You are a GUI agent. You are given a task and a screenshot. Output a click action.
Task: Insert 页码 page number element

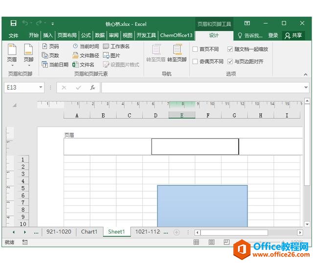(x=50, y=46)
